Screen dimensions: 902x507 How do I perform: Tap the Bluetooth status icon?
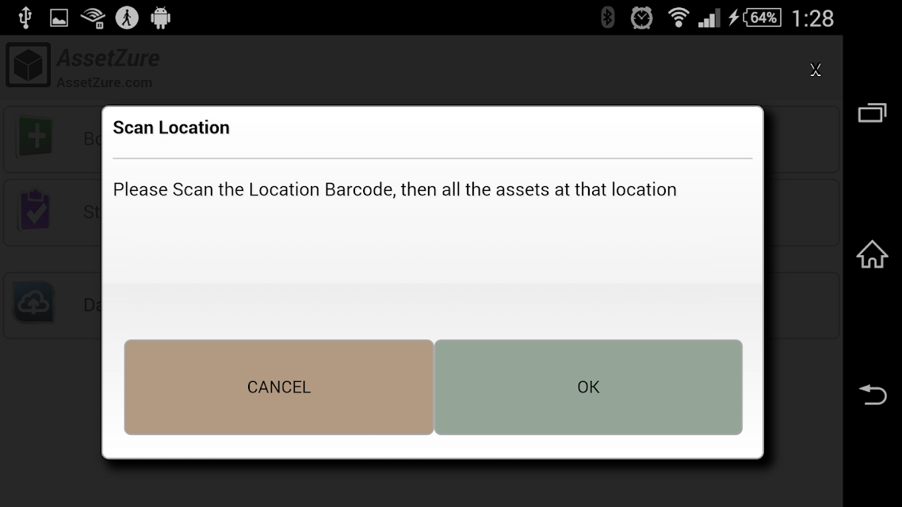(607, 17)
